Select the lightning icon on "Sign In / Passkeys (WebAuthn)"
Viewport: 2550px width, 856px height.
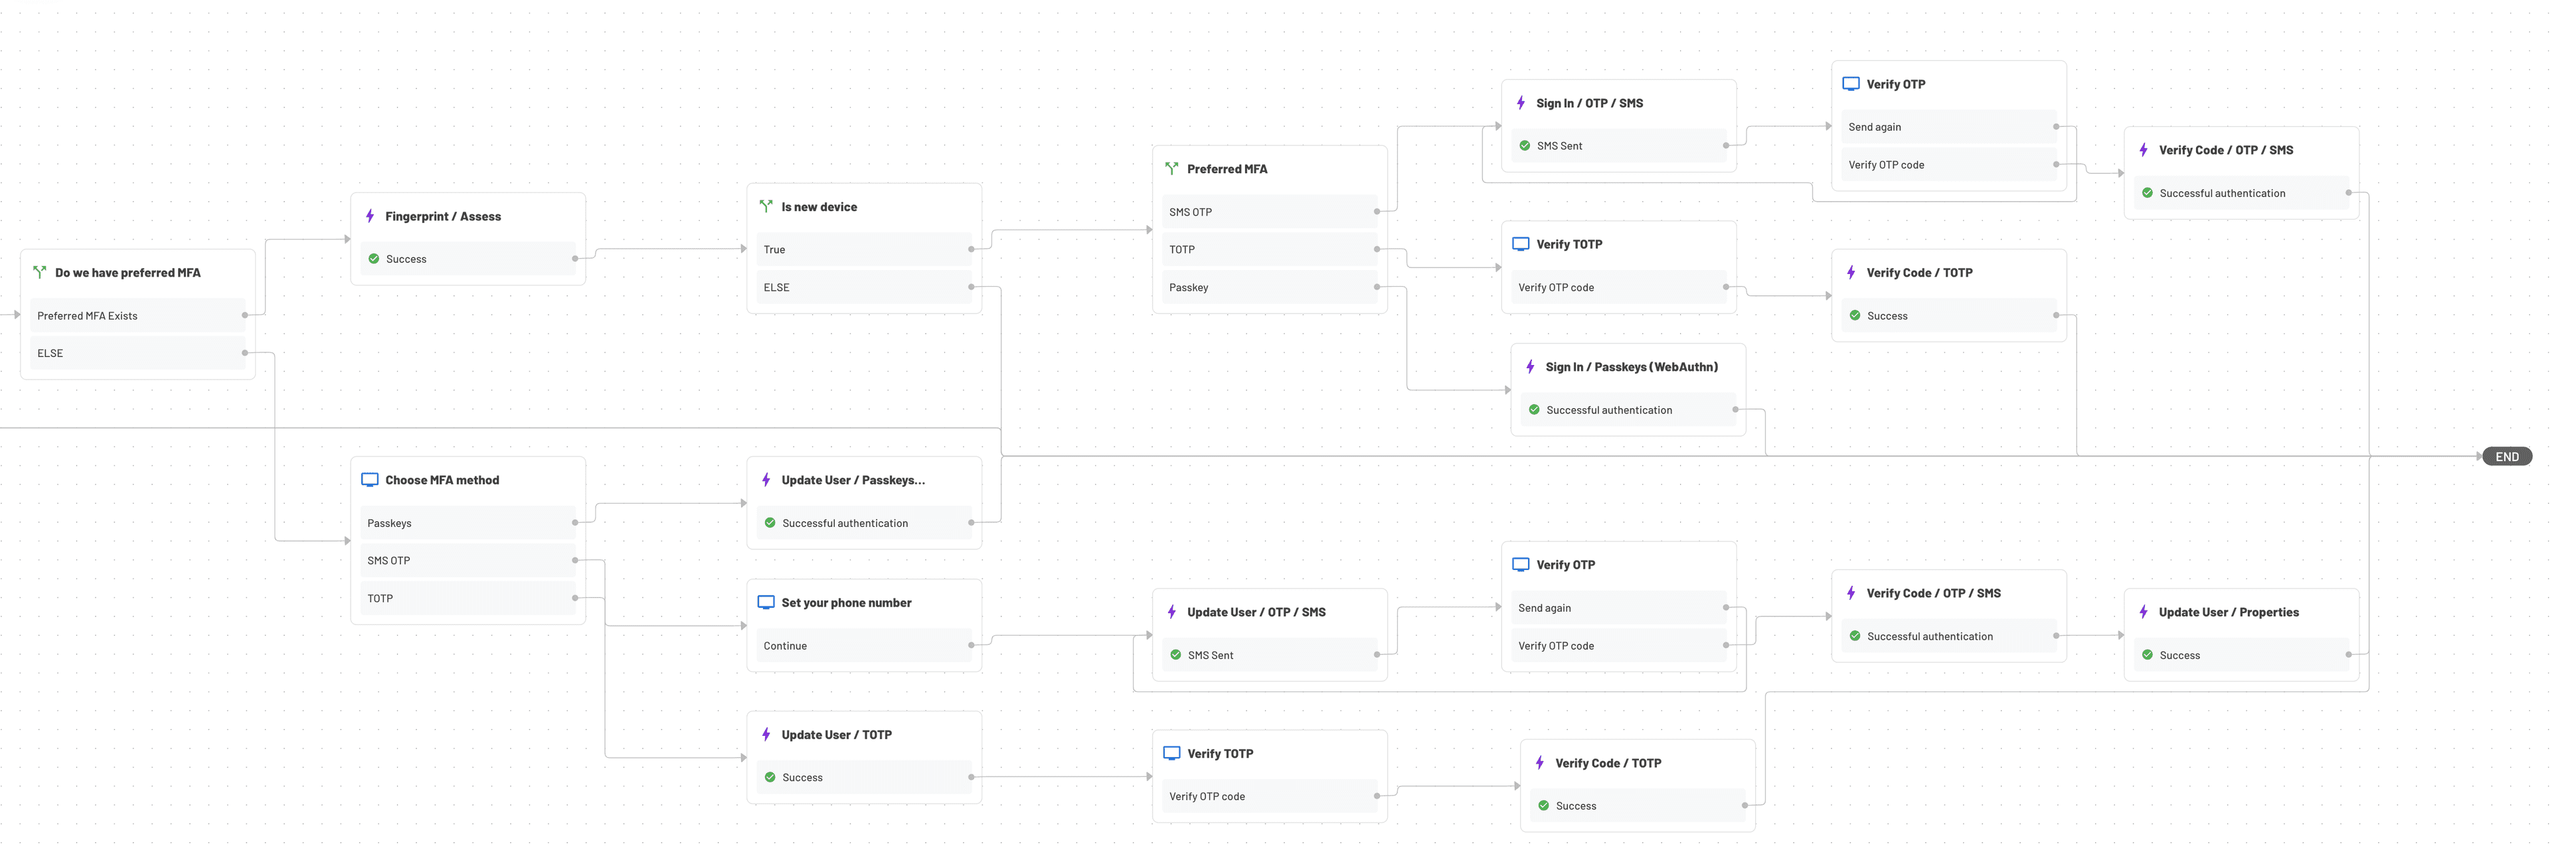(1531, 366)
